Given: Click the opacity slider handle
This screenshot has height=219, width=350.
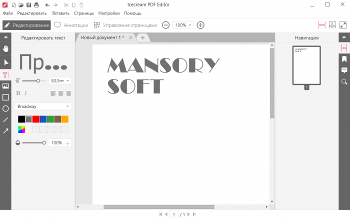Looking at the screenshot, I should click(44, 142).
